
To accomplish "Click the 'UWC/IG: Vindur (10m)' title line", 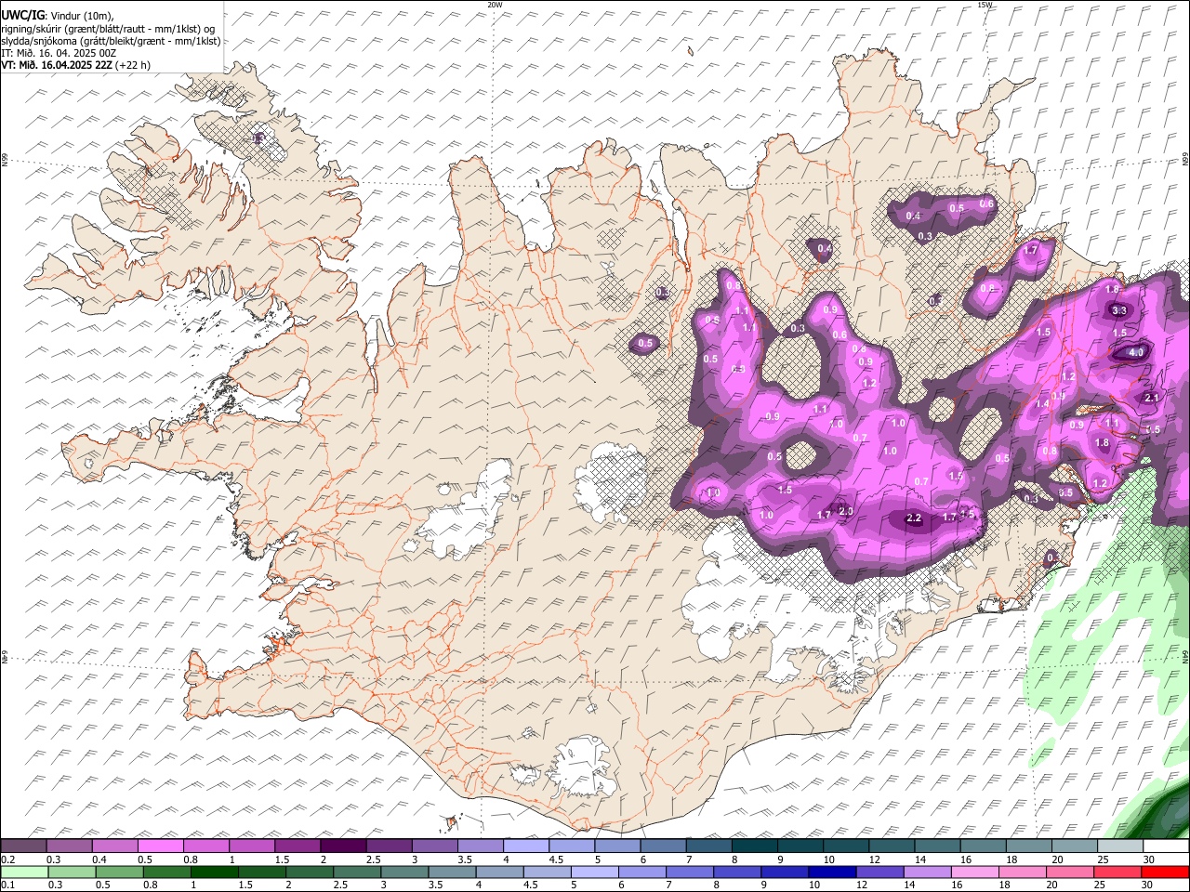I will tap(57, 15).
